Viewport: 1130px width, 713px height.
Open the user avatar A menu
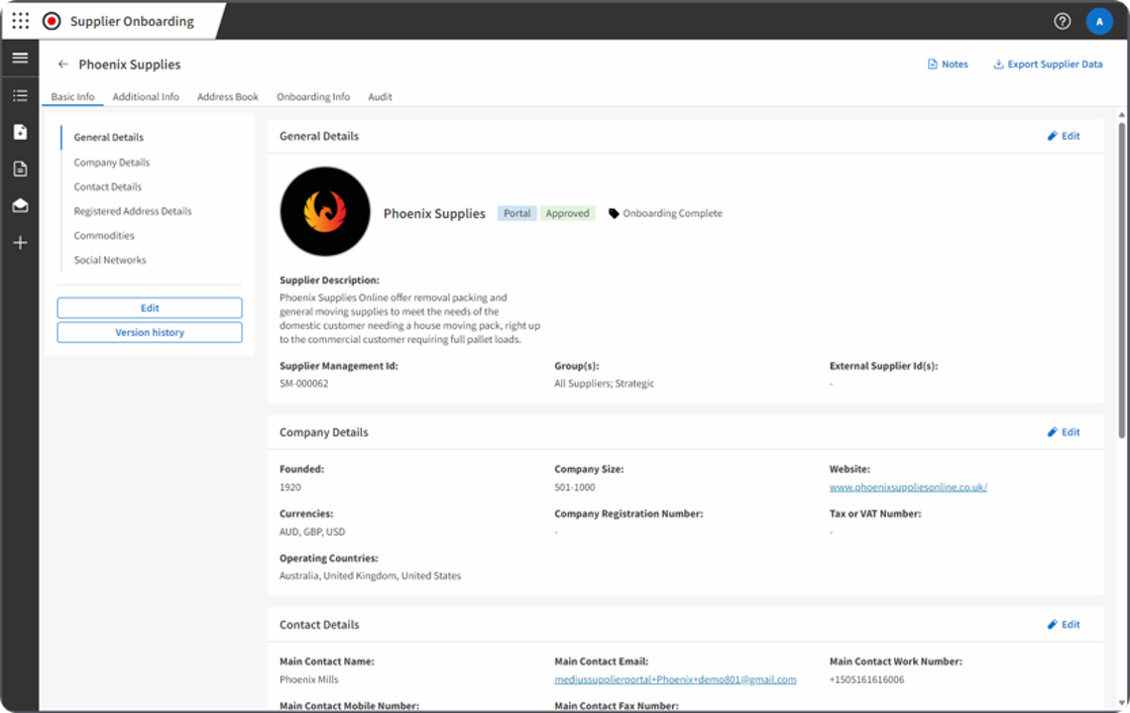click(x=1099, y=22)
